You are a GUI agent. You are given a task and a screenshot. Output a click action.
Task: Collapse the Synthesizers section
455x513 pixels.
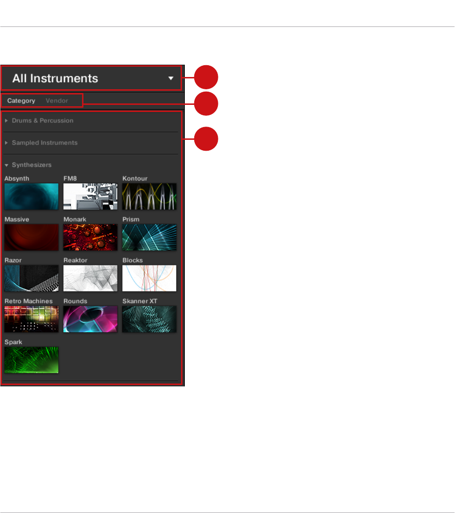pyautogui.click(x=6, y=165)
